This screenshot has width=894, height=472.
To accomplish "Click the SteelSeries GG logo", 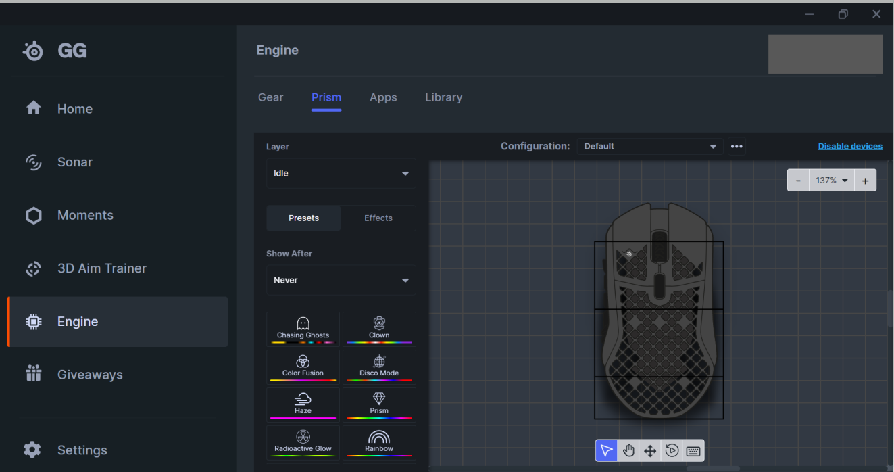I will pyautogui.click(x=55, y=51).
